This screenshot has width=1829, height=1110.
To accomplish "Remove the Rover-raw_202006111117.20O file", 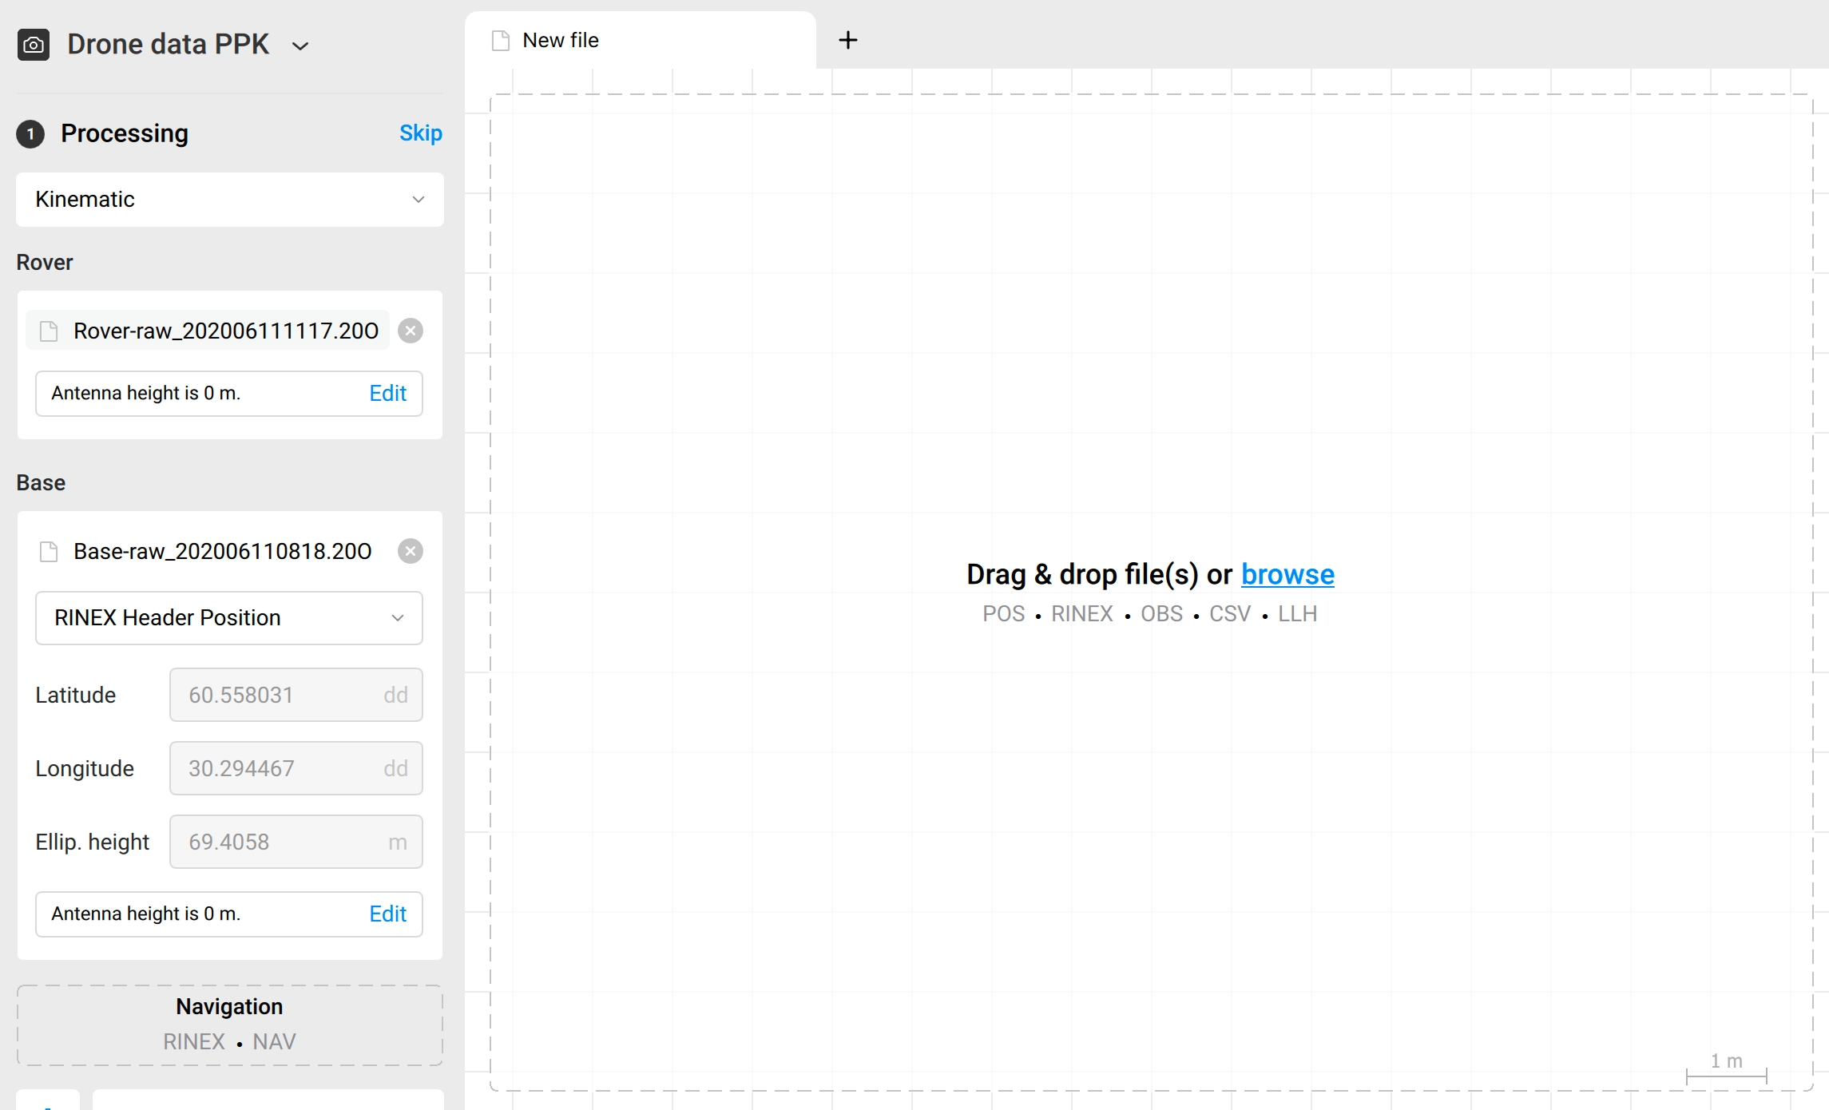I will click(411, 331).
